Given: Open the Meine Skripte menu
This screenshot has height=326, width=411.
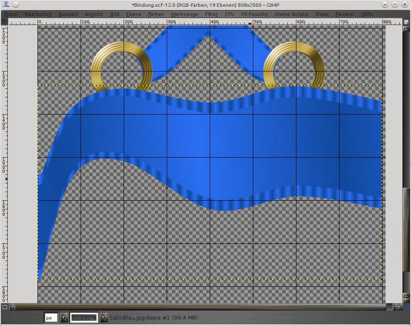Looking at the screenshot, I should [x=291, y=14].
